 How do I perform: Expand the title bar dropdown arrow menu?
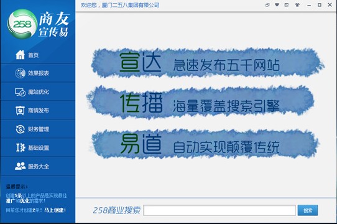(x=277, y=5)
